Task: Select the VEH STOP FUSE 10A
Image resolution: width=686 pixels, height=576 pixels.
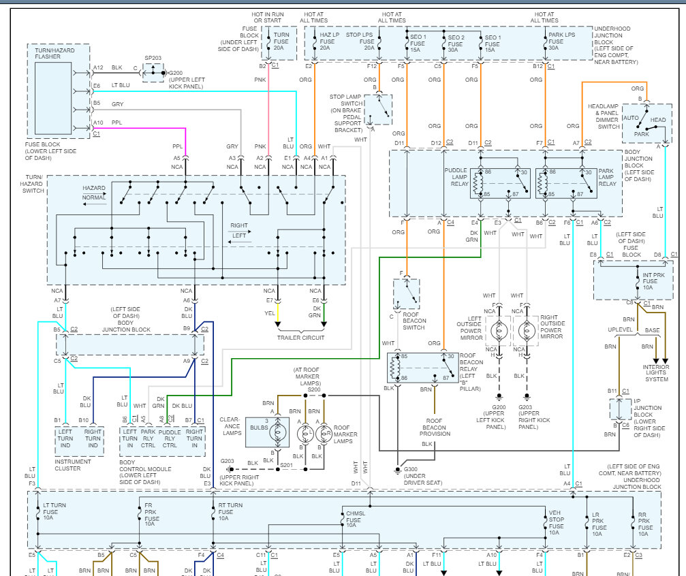Action: pyautogui.click(x=545, y=522)
